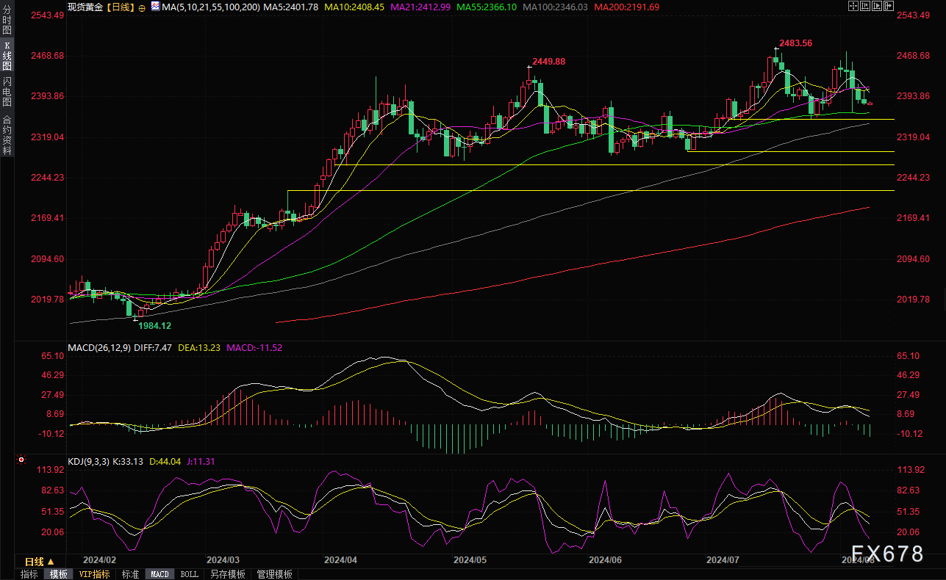Click the 管理模板 button
The width and height of the screenshot is (946, 580).
pos(274,574)
